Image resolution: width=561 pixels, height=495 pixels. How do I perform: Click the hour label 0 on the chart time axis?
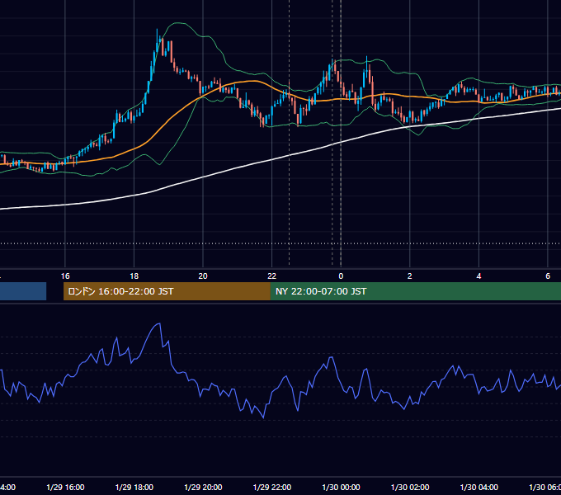click(341, 276)
